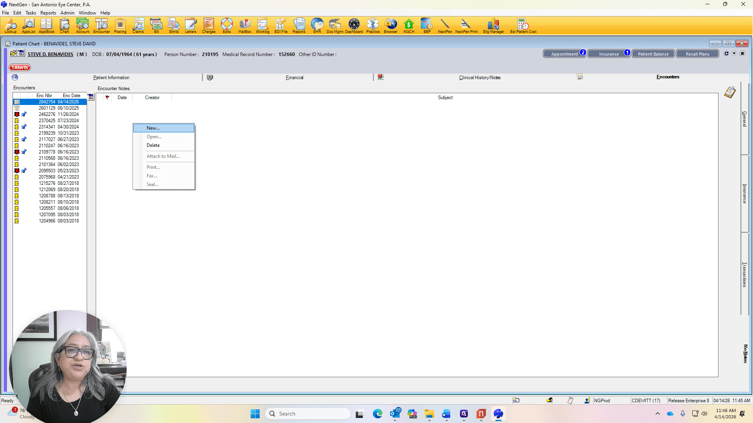Open the Lookup toolbar icon
Viewport: 753px width, 423px height.
point(11,26)
